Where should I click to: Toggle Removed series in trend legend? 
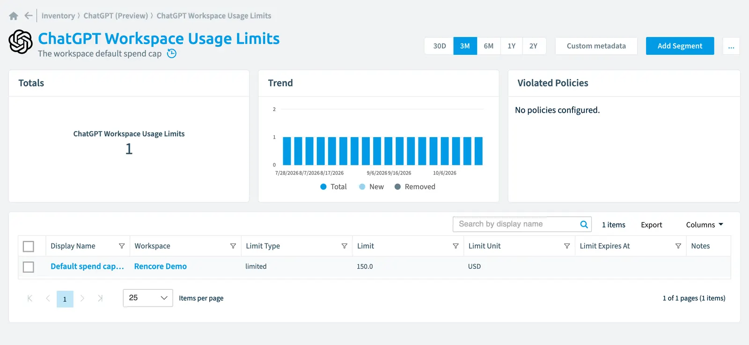coord(415,187)
